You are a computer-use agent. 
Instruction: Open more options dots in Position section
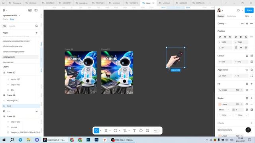pyautogui.click(x=251, y=37)
